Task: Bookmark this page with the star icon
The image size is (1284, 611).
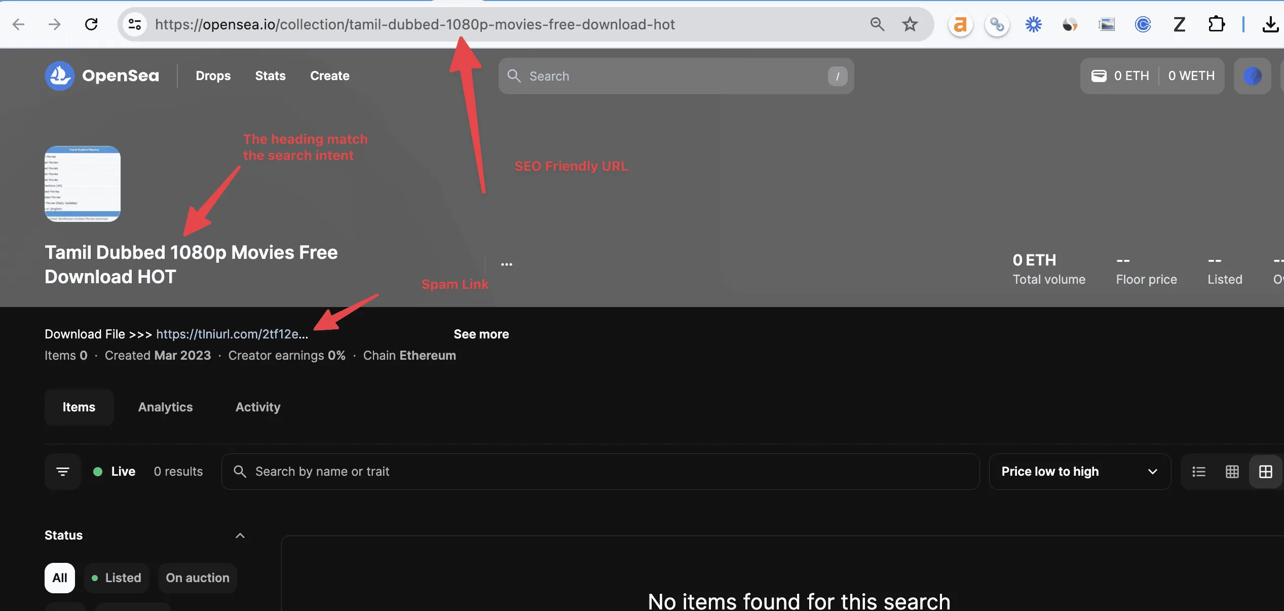Action: coord(910,24)
